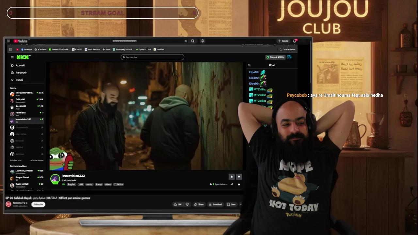
Task: Open the Botrix bookmark
Action: click(x=106, y=50)
